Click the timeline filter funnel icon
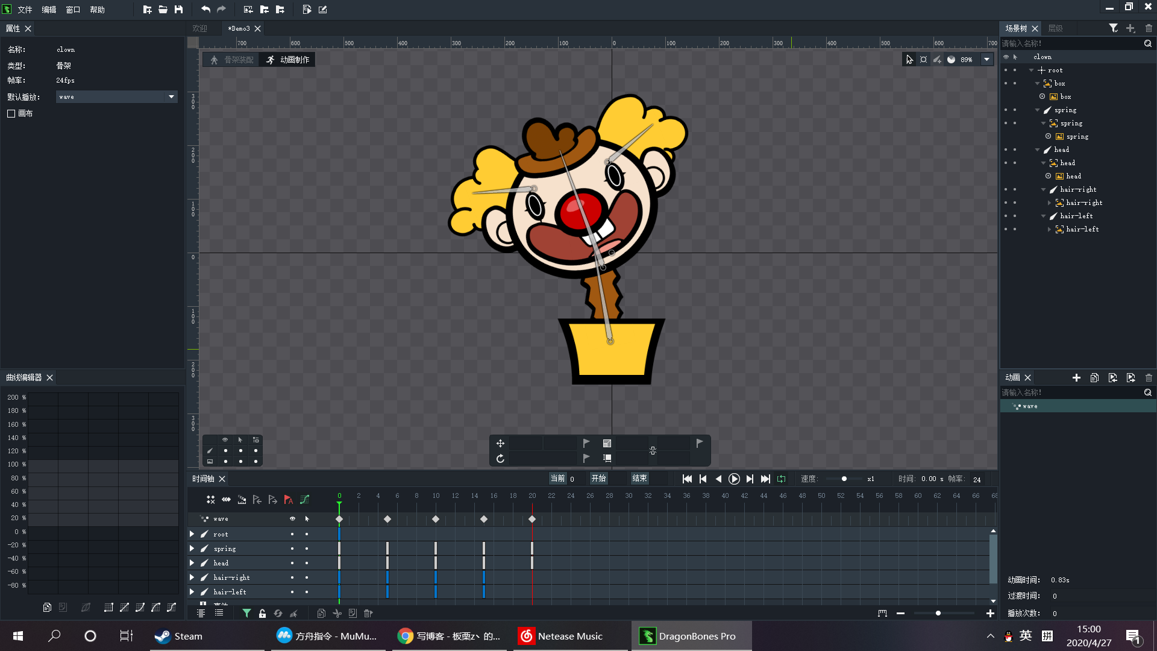Image resolution: width=1157 pixels, height=651 pixels. click(246, 613)
